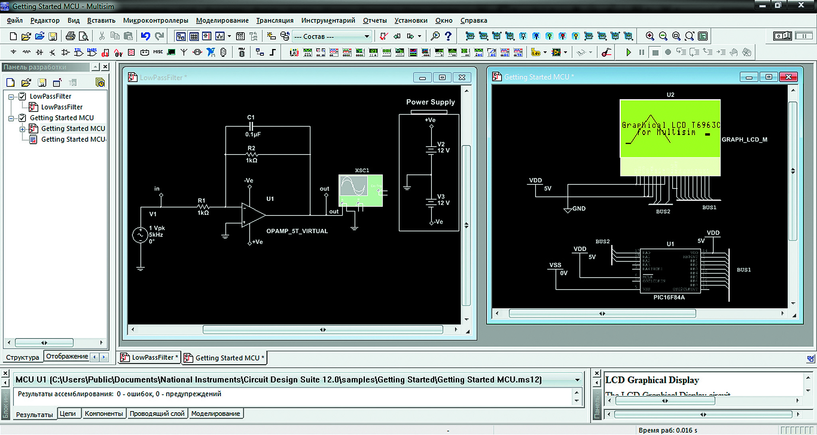Open the MCU U1 results path dropdown
The width and height of the screenshot is (817, 435).
coord(578,380)
